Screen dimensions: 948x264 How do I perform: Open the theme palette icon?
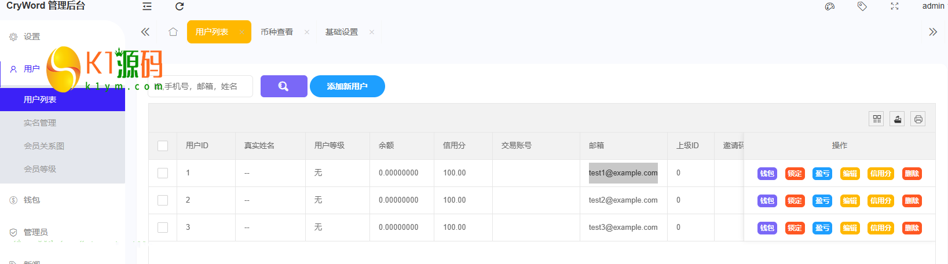pyautogui.click(x=830, y=6)
